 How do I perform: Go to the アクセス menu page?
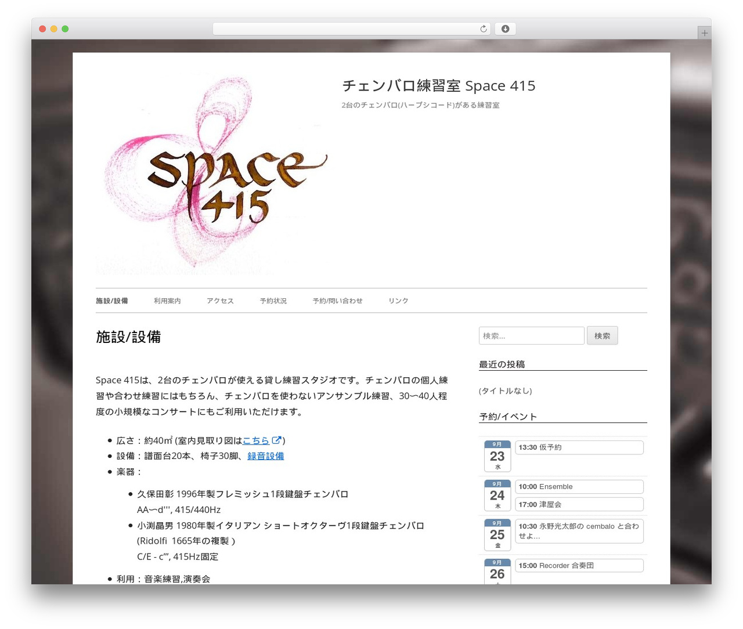pyautogui.click(x=220, y=301)
